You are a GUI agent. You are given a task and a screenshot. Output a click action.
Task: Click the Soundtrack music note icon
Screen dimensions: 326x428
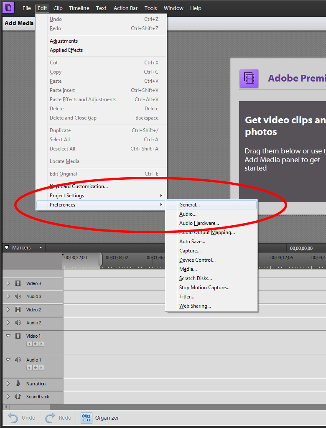pyautogui.click(x=18, y=396)
